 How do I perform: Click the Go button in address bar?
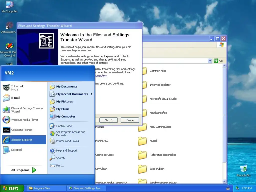218,61
